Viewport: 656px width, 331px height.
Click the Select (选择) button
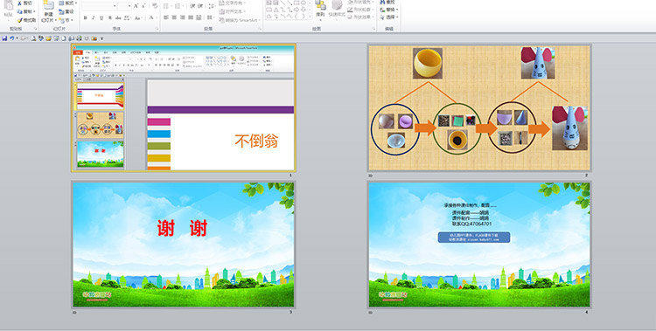pyautogui.click(x=390, y=17)
